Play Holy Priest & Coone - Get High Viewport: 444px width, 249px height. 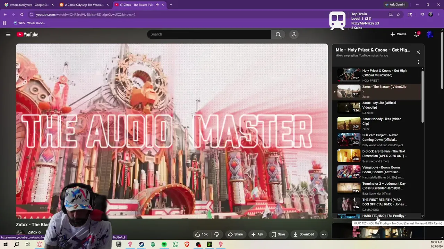coord(376,75)
